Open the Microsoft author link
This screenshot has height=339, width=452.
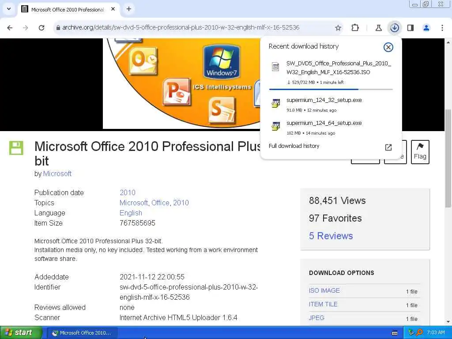57,173
